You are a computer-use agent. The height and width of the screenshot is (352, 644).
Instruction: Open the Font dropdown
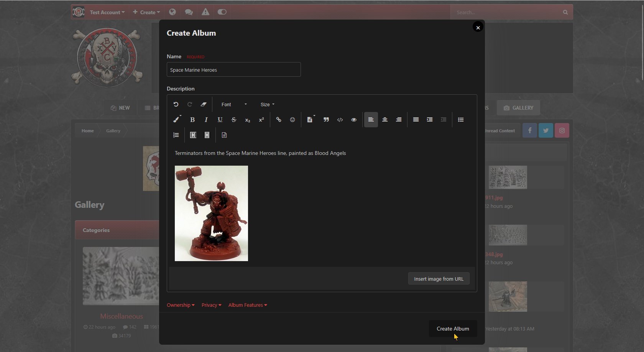(x=234, y=104)
